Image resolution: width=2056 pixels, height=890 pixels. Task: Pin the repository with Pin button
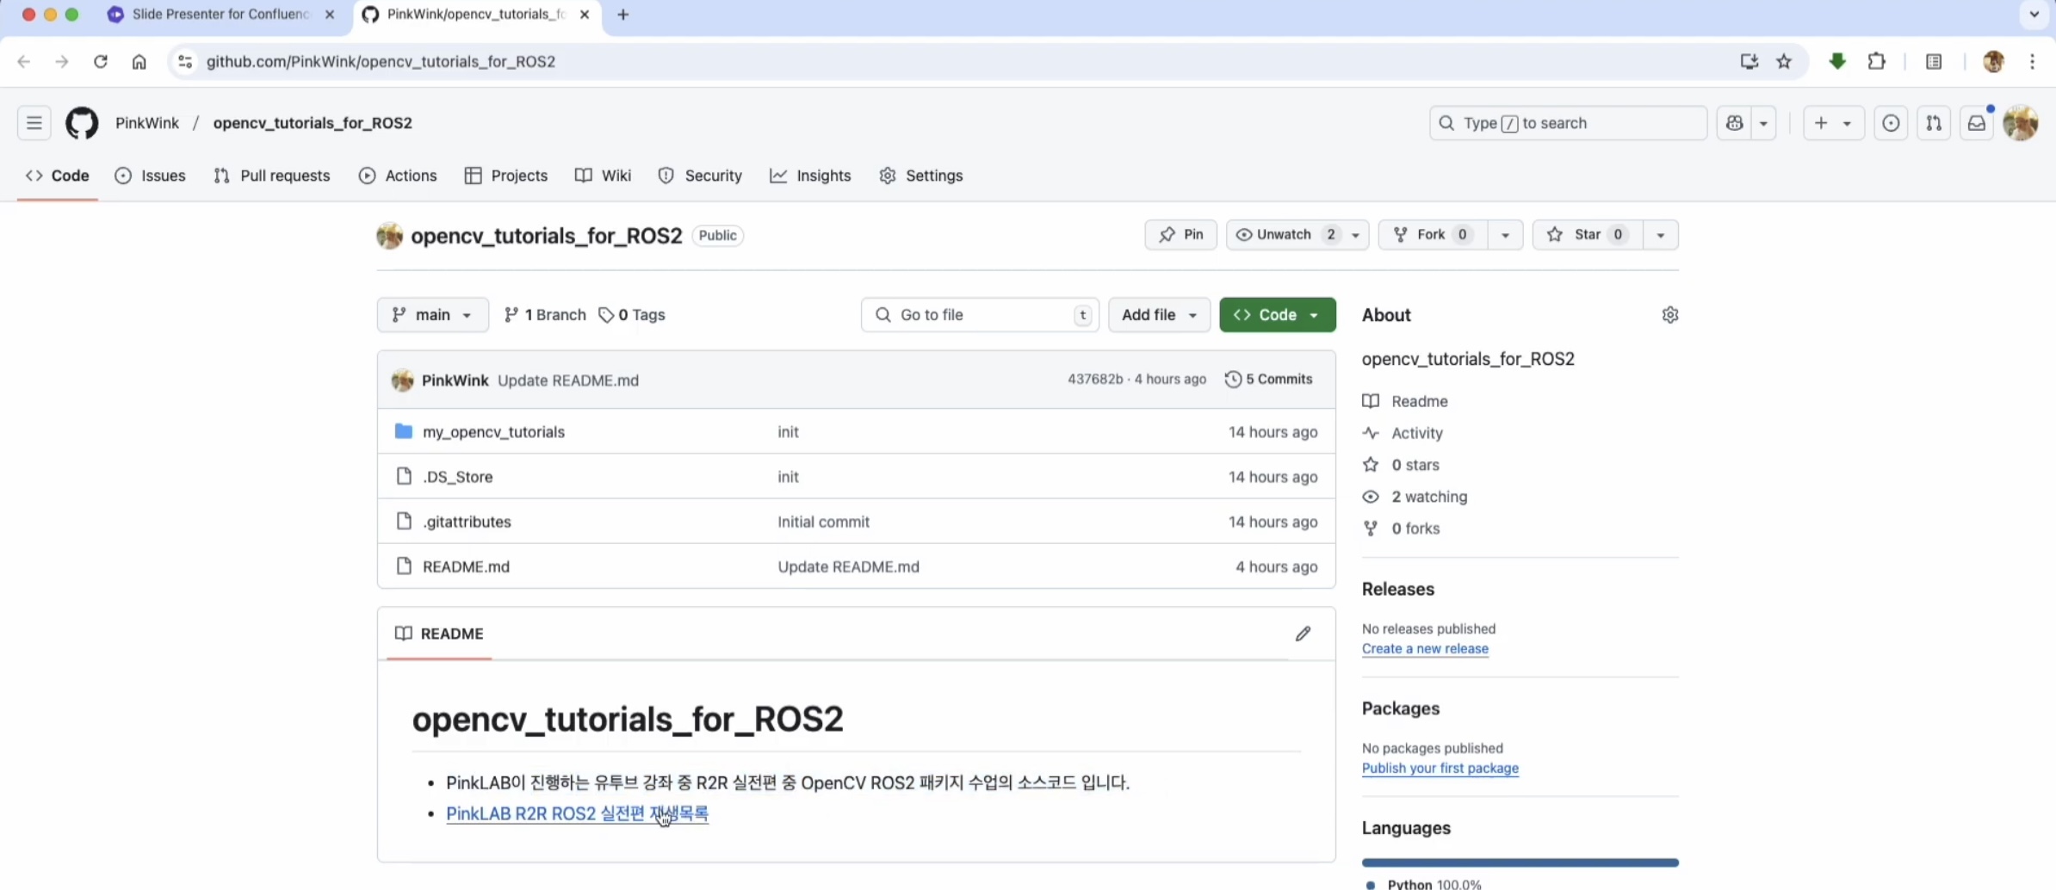click(x=1180, y=235)
